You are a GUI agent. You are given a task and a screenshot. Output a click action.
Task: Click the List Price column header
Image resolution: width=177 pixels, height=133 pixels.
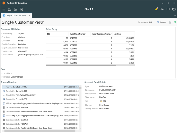click(x=117, y=34)
